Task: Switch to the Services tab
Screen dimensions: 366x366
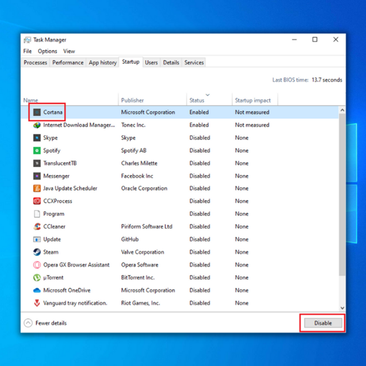Action: point(194,63)
